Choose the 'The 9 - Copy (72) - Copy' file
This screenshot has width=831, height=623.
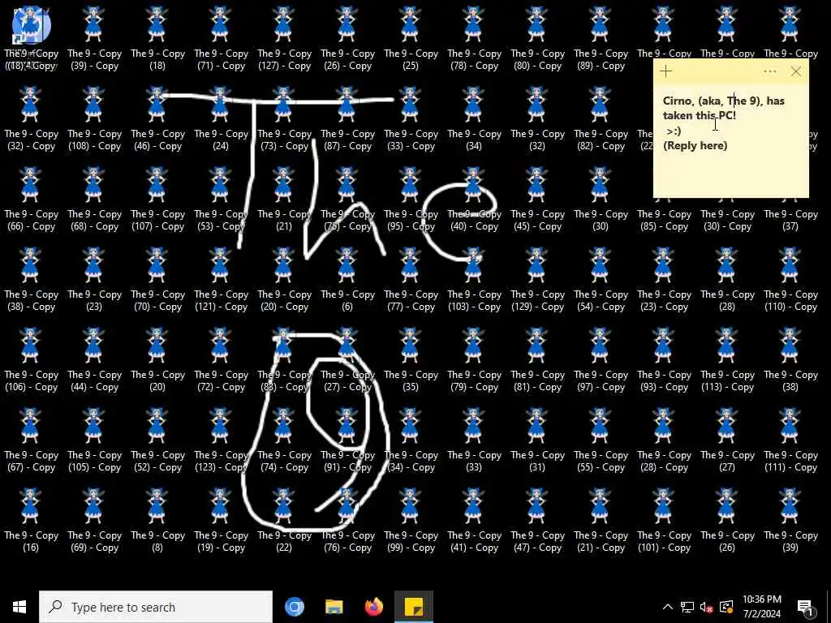[221, 361]
